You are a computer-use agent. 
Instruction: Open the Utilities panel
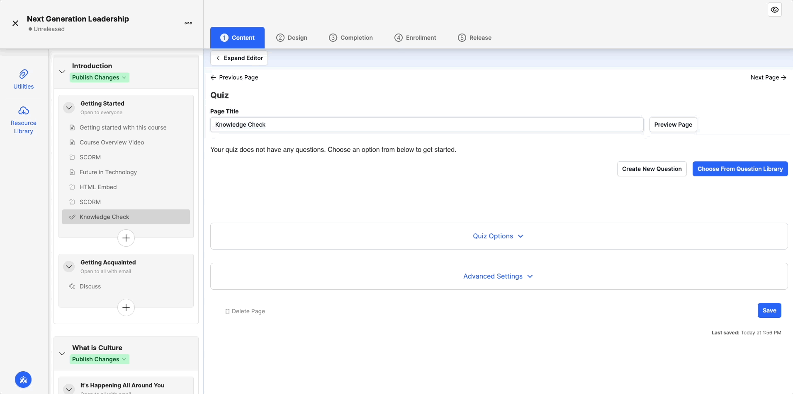[x=23, y=79]
